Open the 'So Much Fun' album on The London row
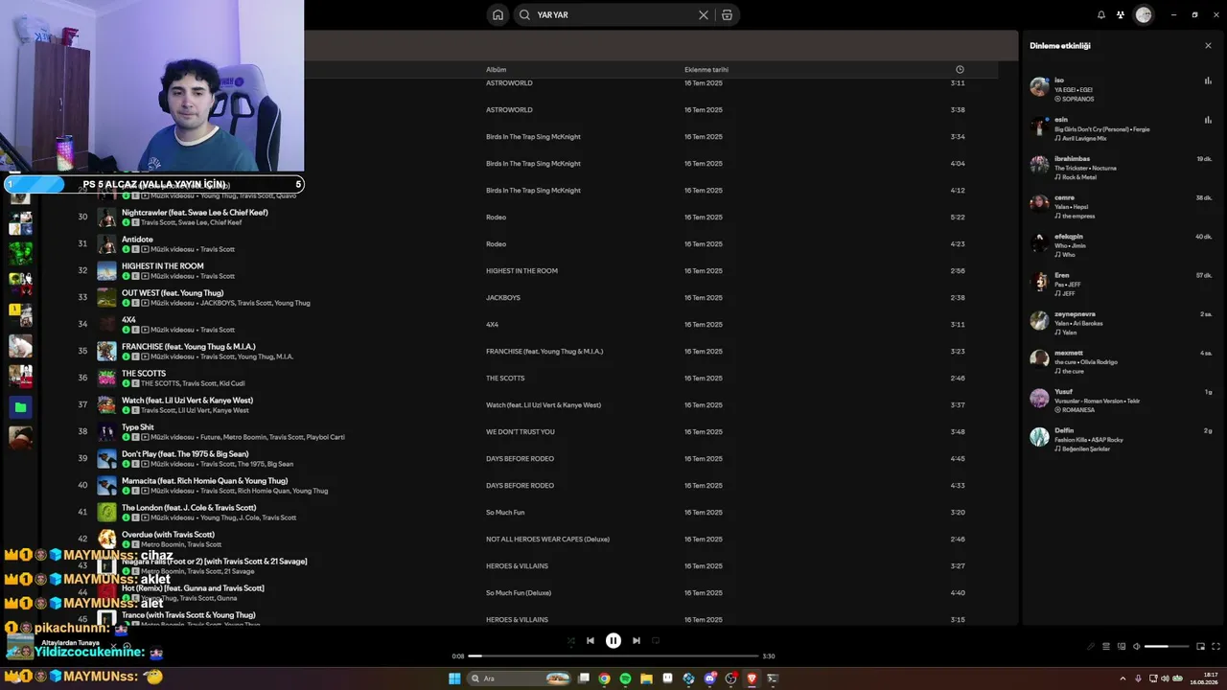 point(505,513)
